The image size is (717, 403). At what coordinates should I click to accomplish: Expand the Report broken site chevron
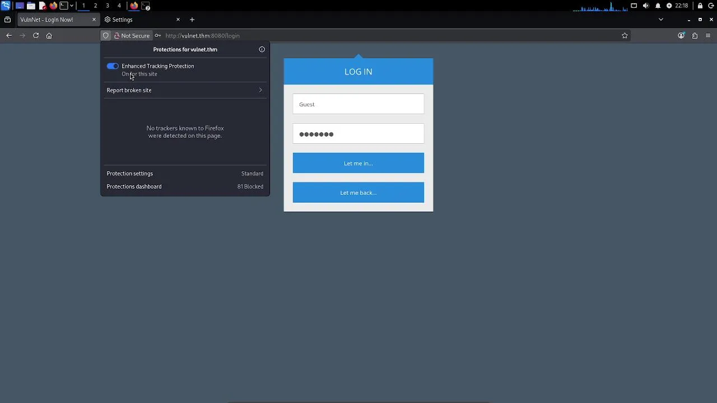coord(260,90)
